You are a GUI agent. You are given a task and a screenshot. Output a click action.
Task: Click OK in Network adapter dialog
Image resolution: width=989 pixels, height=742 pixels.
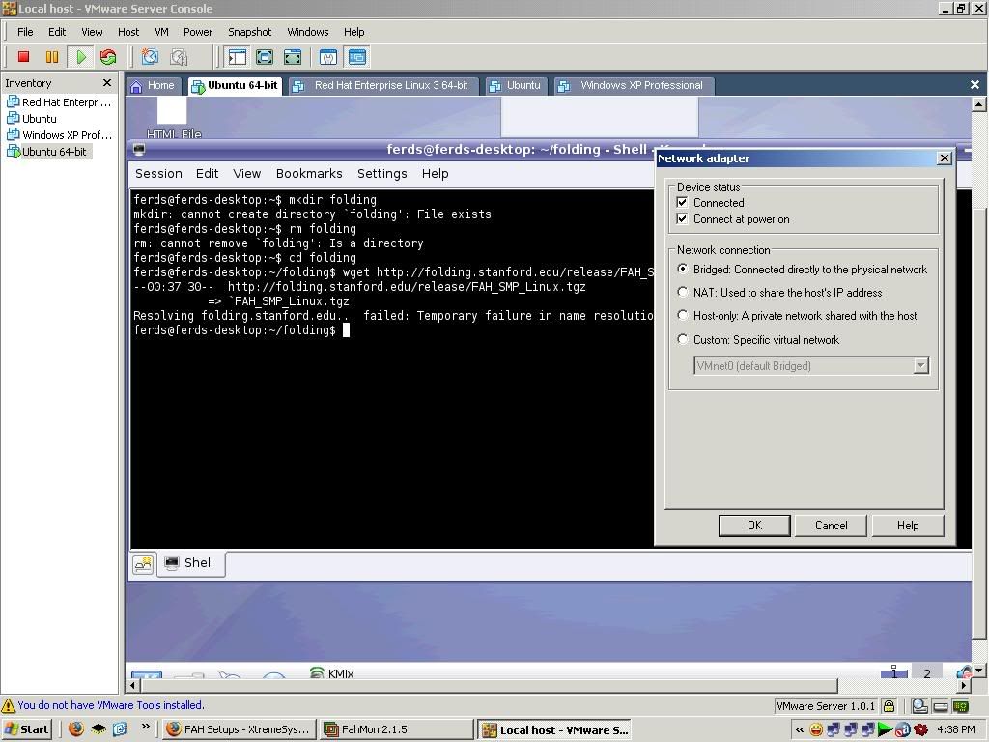[754, 526]
